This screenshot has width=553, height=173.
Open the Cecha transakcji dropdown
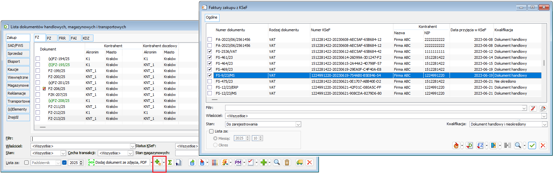[130, 153]
